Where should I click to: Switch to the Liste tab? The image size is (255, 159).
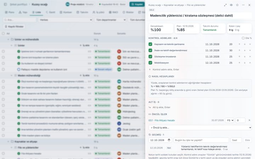pyautogui.click(x=36, y=12)
